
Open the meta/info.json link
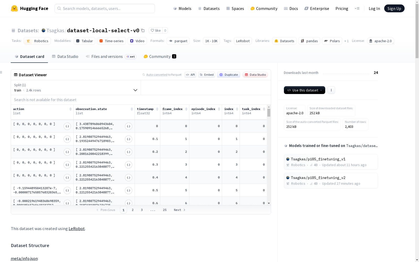pyautogui.click(x=24, y=259)
